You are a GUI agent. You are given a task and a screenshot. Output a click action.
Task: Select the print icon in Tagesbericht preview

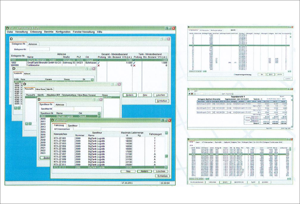(x=189, y=93)
